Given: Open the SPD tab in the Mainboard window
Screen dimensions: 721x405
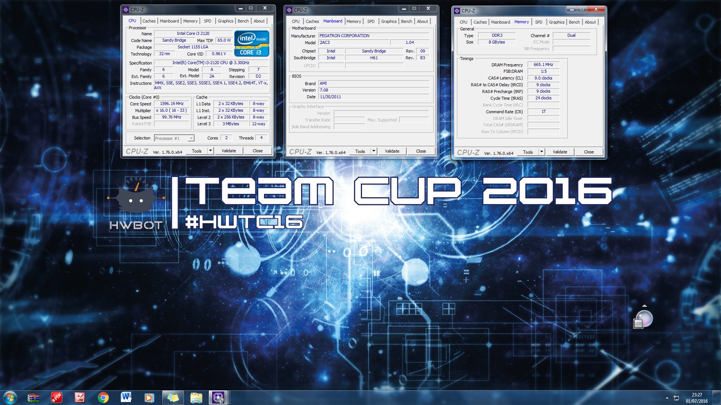Looking at the screenshot, I should click(x=371, y=21).
